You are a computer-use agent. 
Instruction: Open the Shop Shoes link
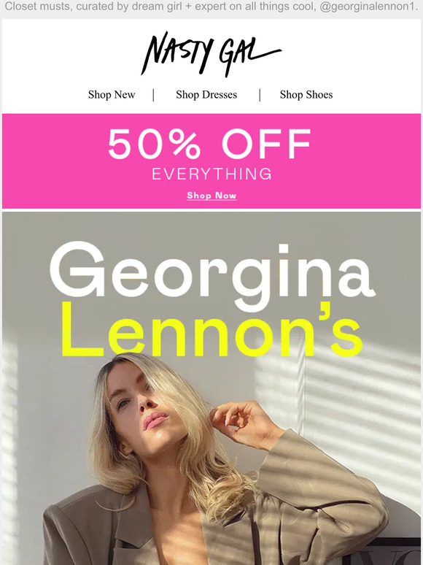pos(306,95)
